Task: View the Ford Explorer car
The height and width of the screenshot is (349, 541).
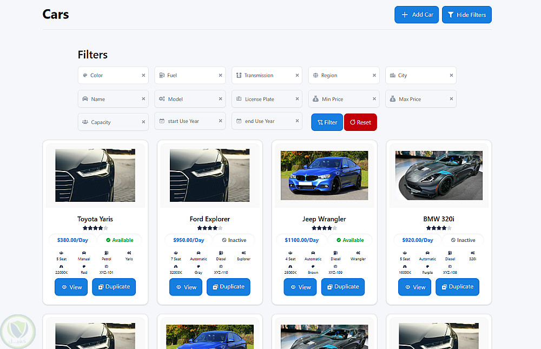Action: [186, 287]
